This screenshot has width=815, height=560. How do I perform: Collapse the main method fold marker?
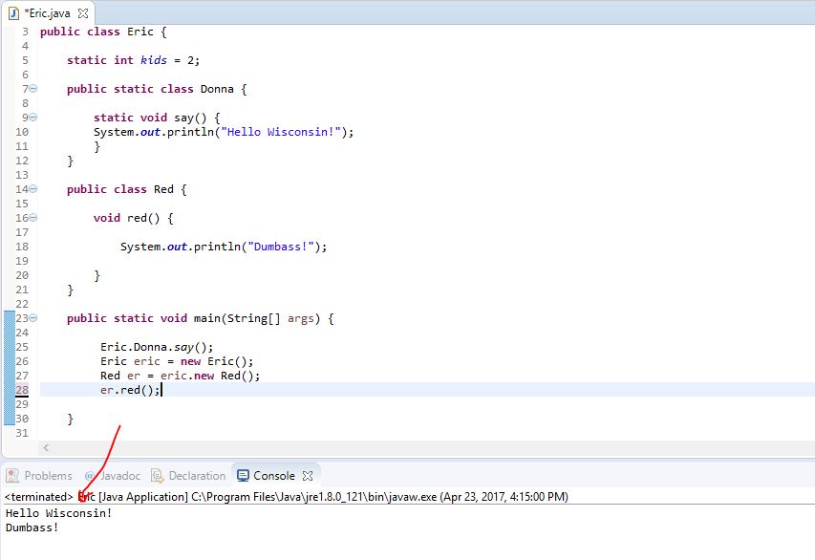tap(32, 318)
